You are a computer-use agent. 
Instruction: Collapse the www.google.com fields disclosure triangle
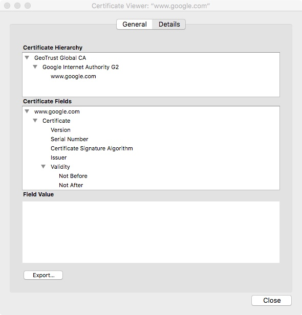tap(27, 111)
